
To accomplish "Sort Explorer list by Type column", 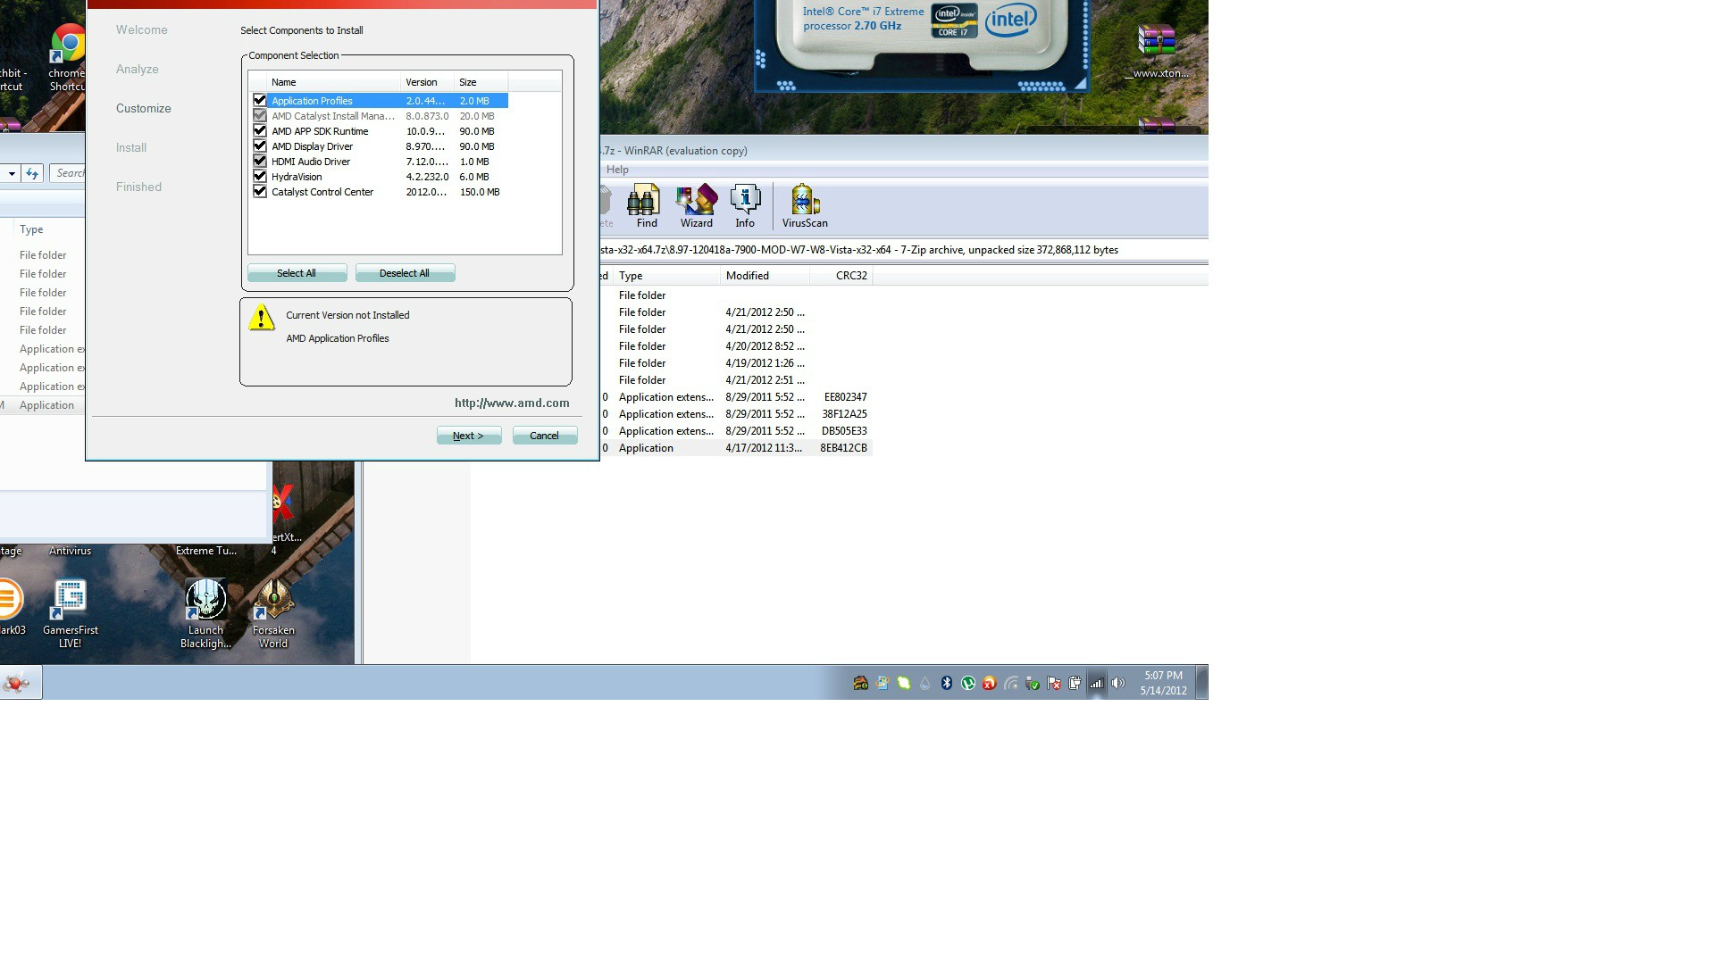I will click(x=49, y=229).
